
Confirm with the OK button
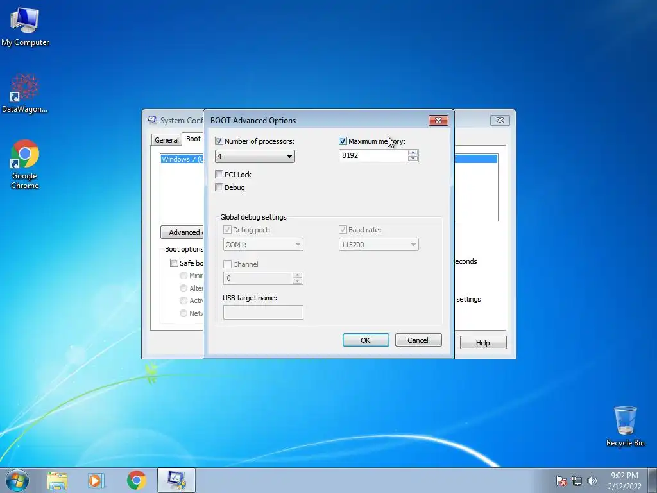pyautogui.click(x=366, y=340)
